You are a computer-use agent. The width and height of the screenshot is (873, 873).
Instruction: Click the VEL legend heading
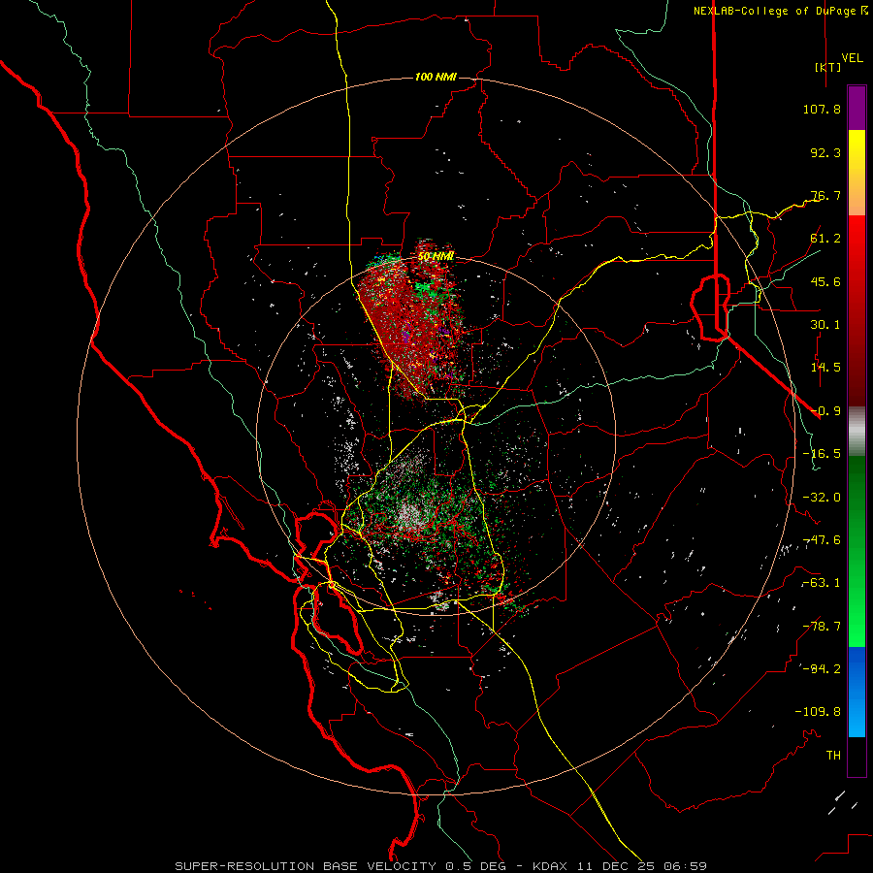tap(852, 58)
